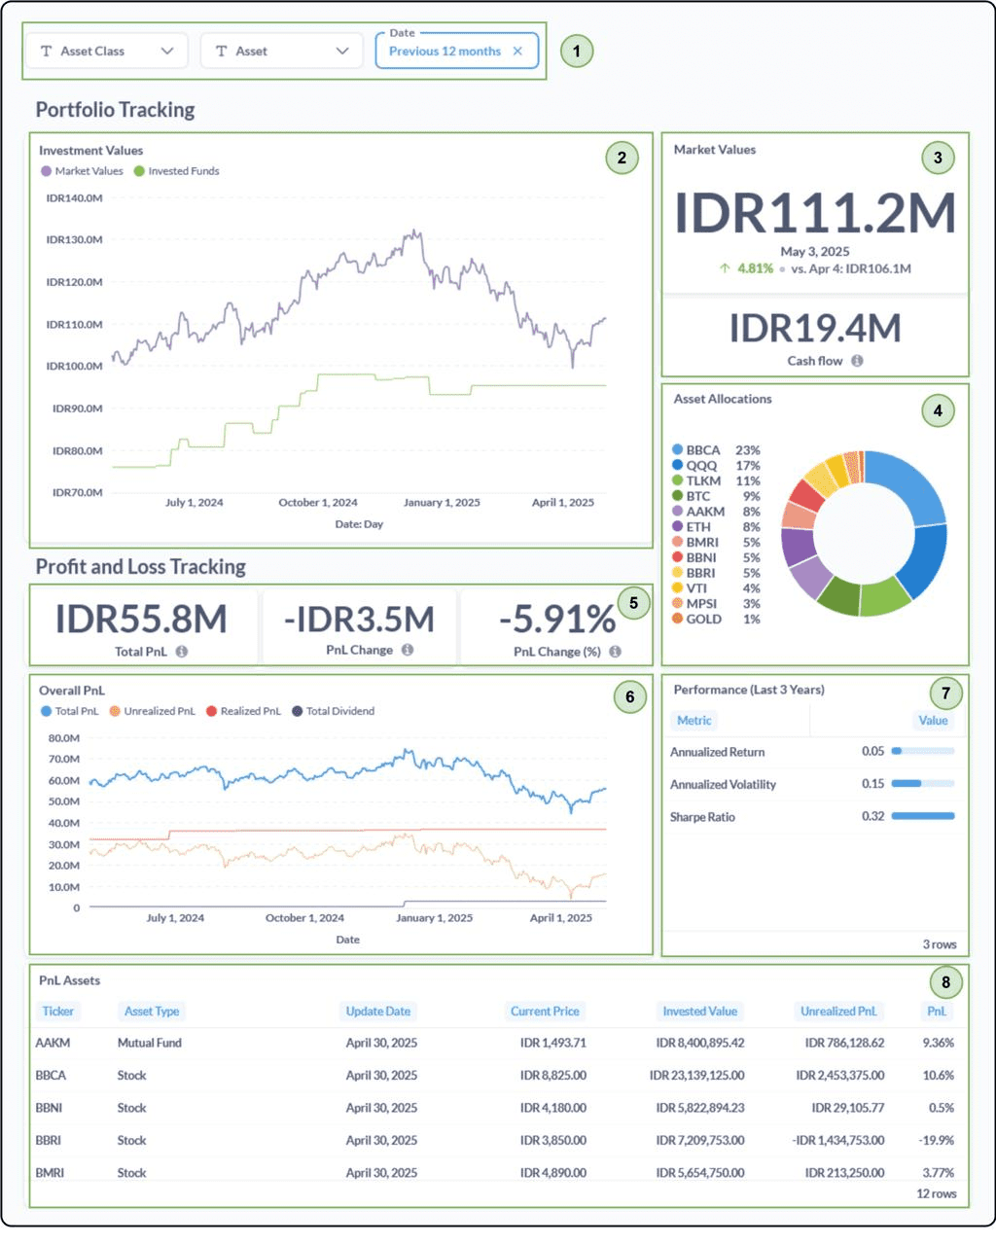Sort PnL Assets by Unrealized PnL column
The image size is (996, 1244).
pyautogui.click(x=838, y=1012)
